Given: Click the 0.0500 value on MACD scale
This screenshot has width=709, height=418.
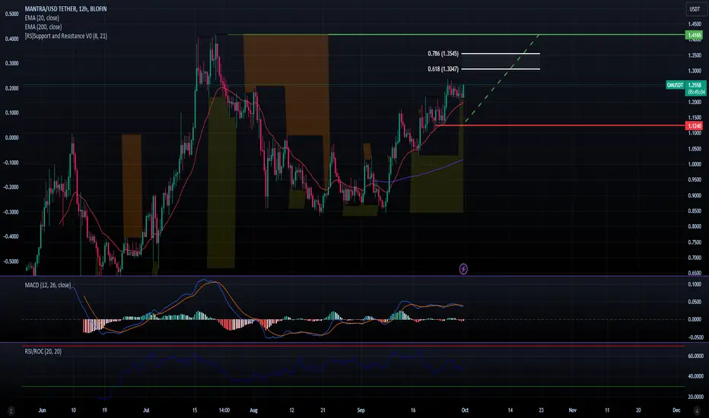Looking at the screenshot, I should 695,302.
